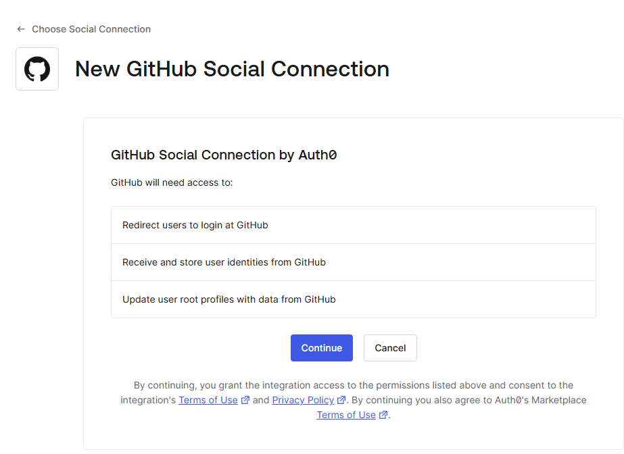The image size is (624, 454).
Task: Click external-link icon beside Privacy Policy
Action: (341, 400)
